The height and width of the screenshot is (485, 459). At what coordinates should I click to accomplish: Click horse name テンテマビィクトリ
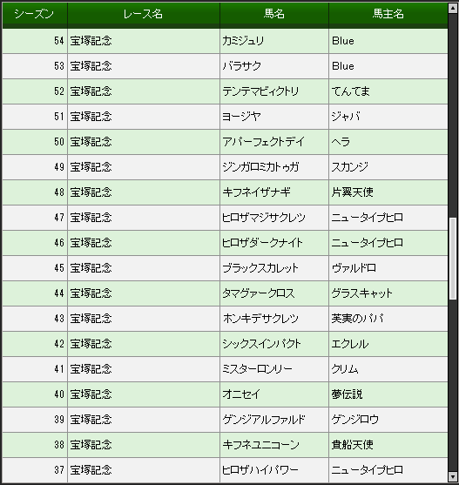pos(260,91)
